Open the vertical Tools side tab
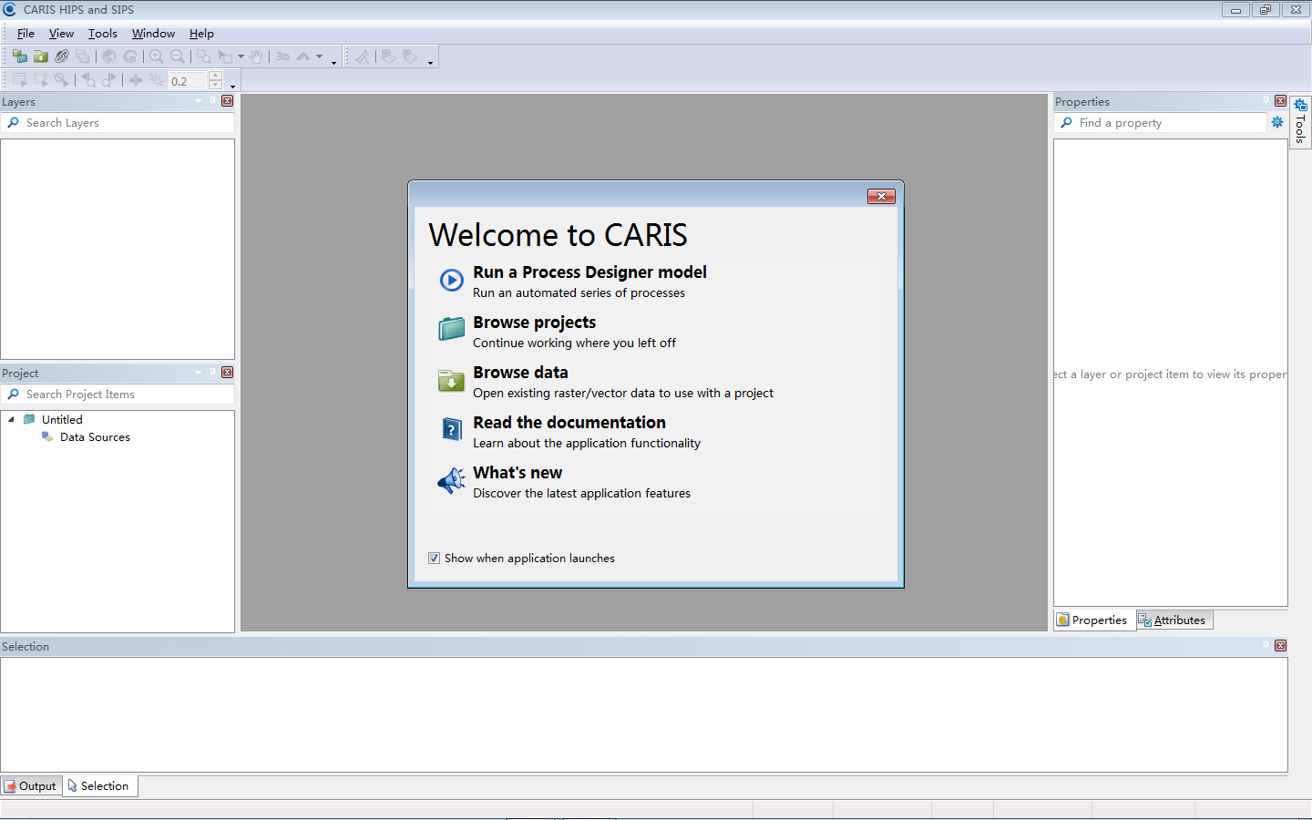Image resolution: width=1312 pixels, height=820 pixels. click(1300, 122)
